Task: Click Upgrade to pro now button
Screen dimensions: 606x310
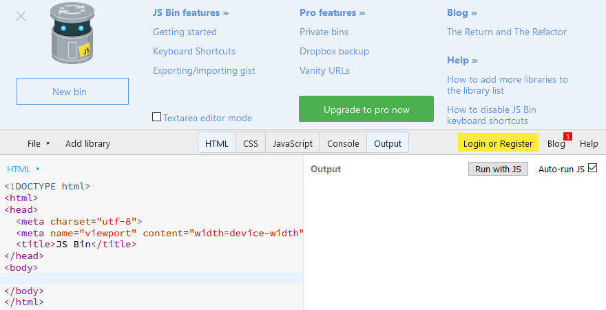Action: pos(366,110)
